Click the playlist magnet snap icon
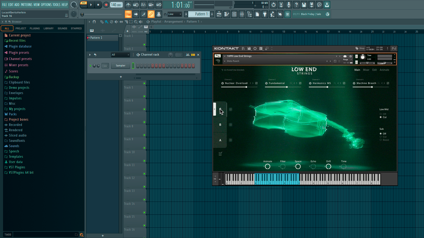The width and height of the screenshot is (424, 238). click(x=94, y=22)
